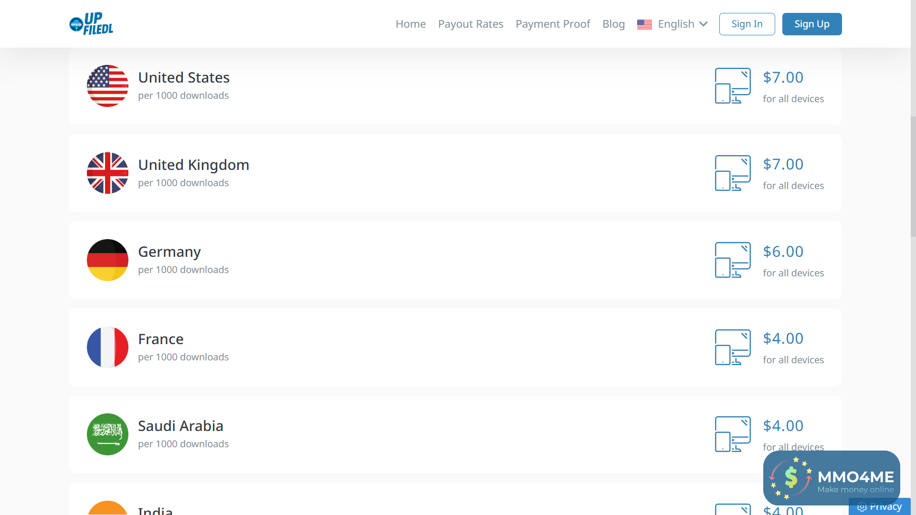This screenshot has width=916, height=515.
Task: Click the UpFileDL logo
Action: click(91, 24)
